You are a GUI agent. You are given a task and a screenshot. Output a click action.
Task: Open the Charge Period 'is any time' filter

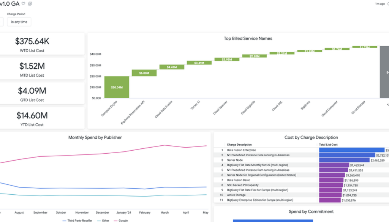click(x=19, y=22)
